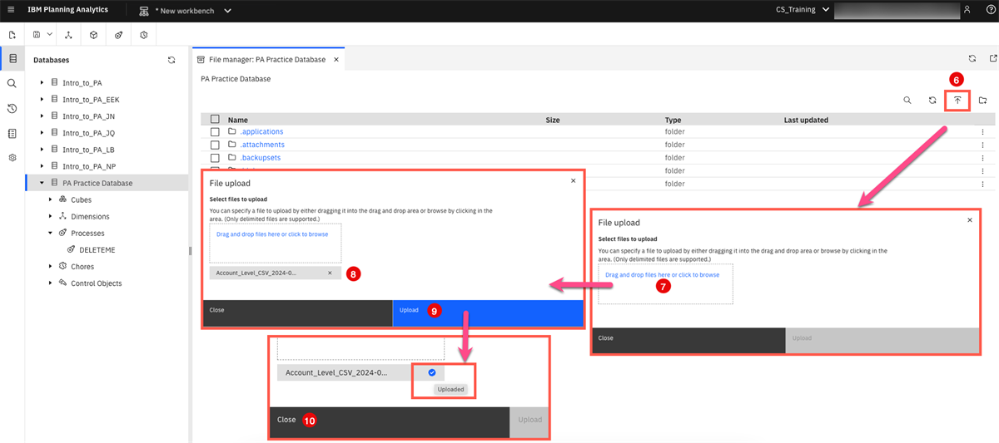Click the new file icon in toolbar

[x=12, y=35]
